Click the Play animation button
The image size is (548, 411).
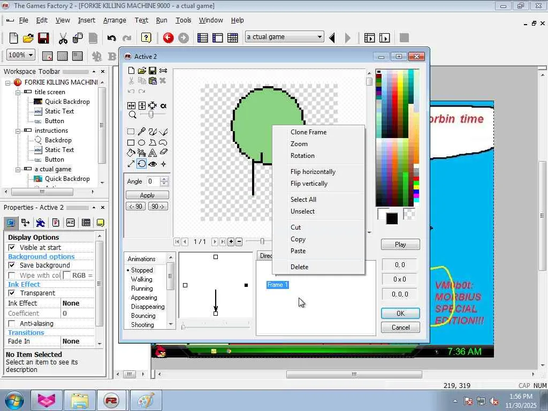(x=400, y=244)
